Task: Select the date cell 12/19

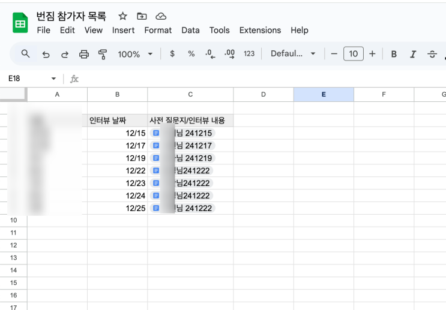Action: point(117,158)
